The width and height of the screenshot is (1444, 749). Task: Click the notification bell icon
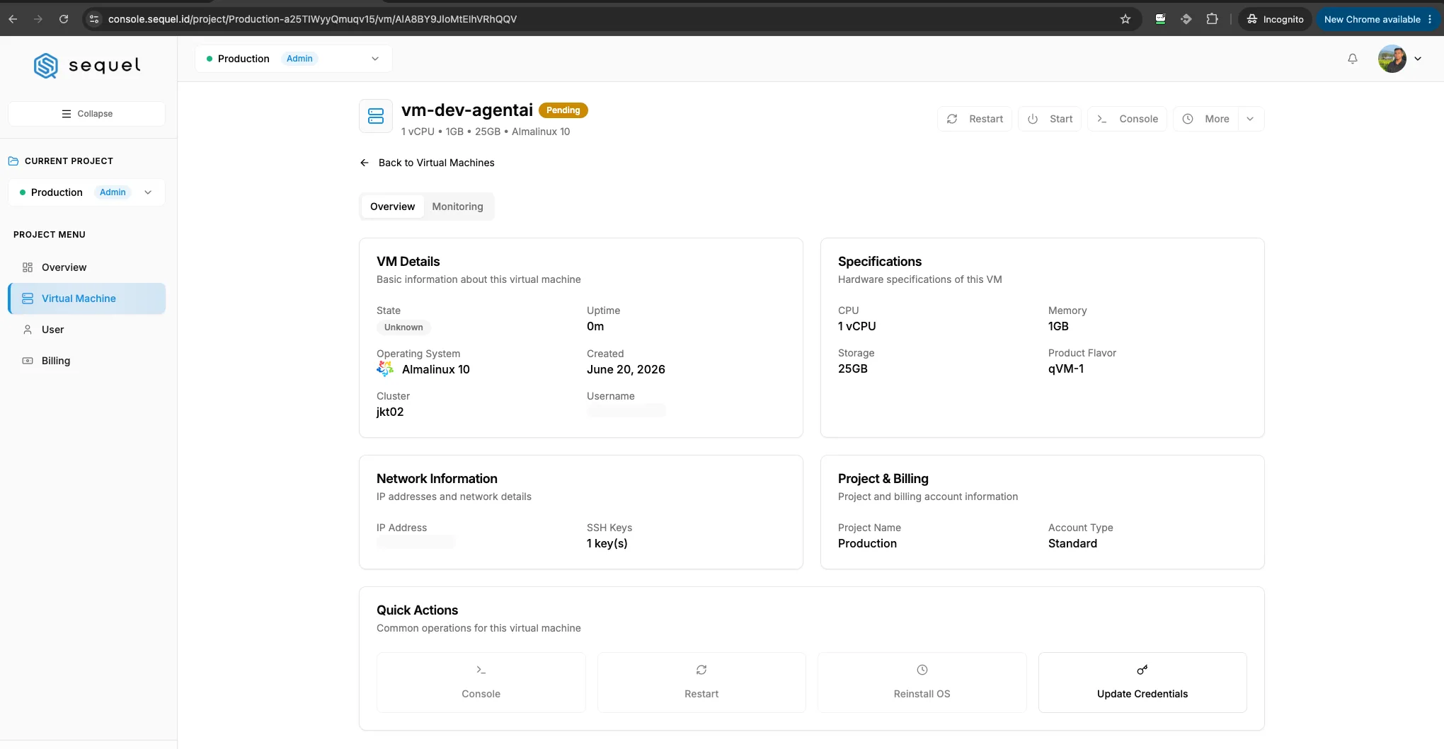tap(1352, 59)
